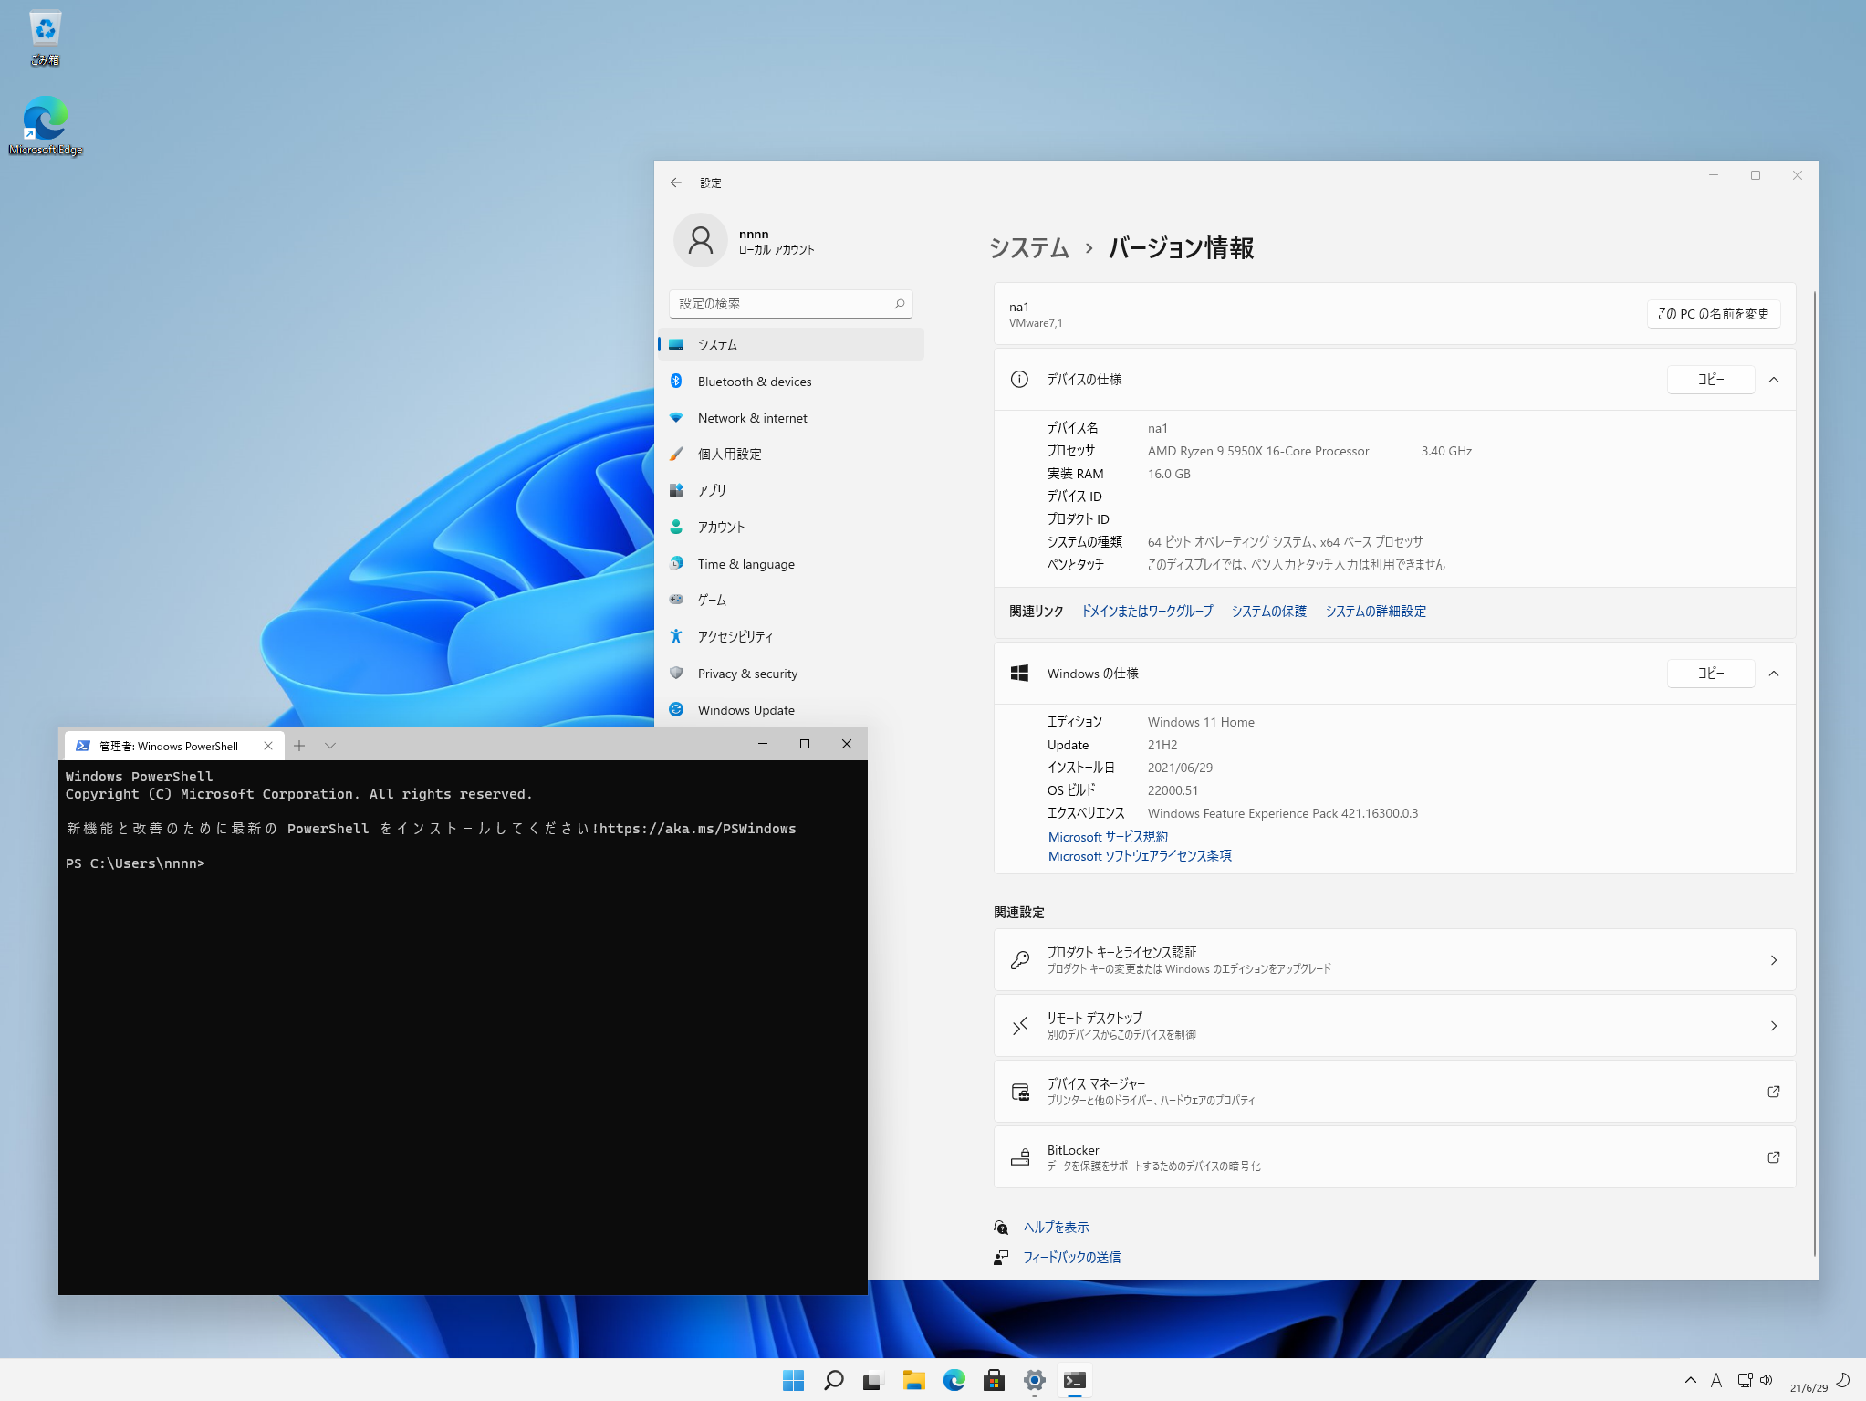The image size is (1866, 1401).
Task: Click この PC の名前を変更 button
Action: pos(1714,314)
